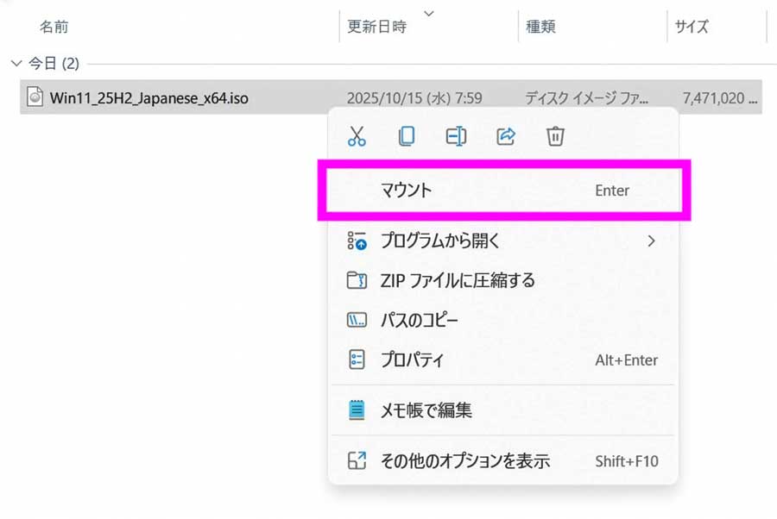
Task: Show その他のオプションを表示
Action: coord(464,461)
